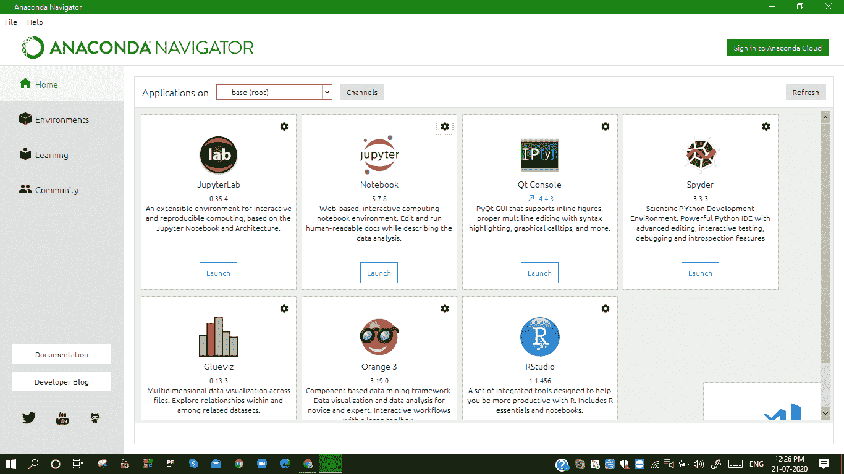Open Windows Start menu on taskbar
The height and width of the screenshot is (474, 844).
[11, 464]
